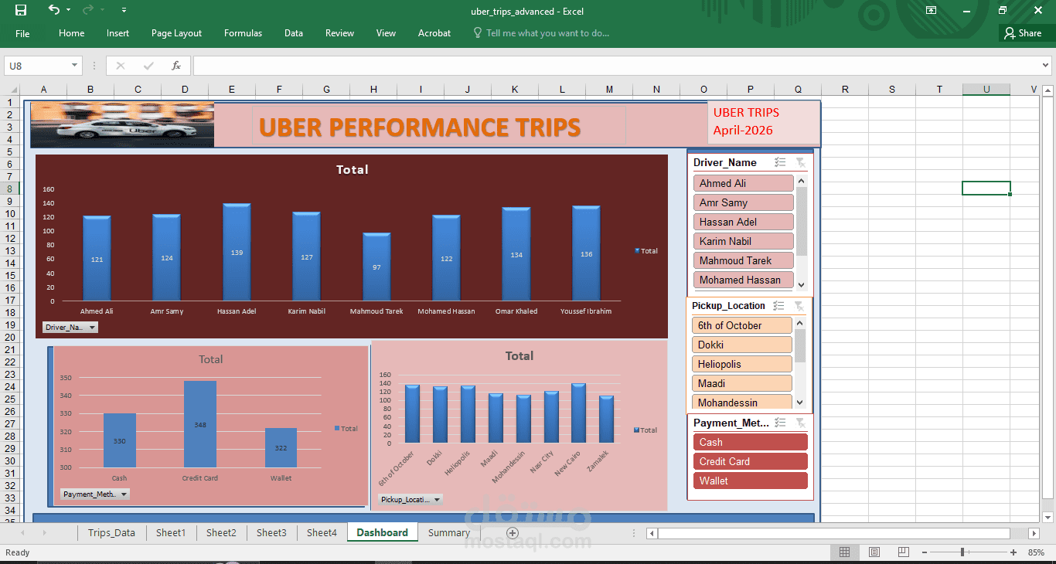
Task: Click zoom in plus button
Action: pyautogui.click(x=1013, y=552)
